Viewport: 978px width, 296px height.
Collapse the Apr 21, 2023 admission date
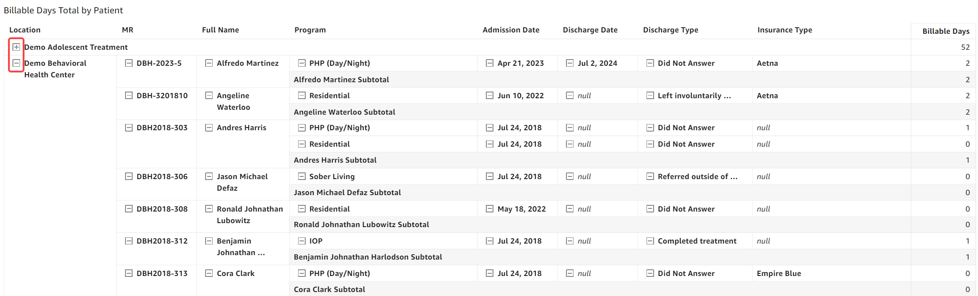(489, 63)
